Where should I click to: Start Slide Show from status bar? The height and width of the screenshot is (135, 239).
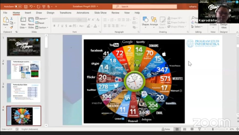point(199,129)
